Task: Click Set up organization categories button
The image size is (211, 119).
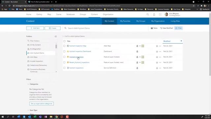Action: (x=42, y=103)
